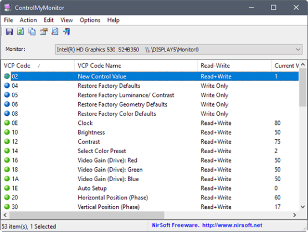Screen dimensions: 308x232
Task: Click the Refresh toolbar icon
Action: click(x=20, y=31)
